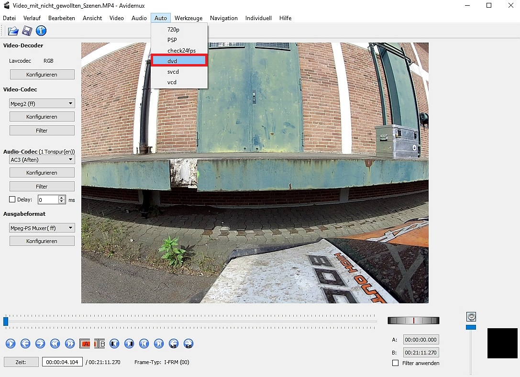
Task: Click the open video file icon
Action: pos(13,31)
